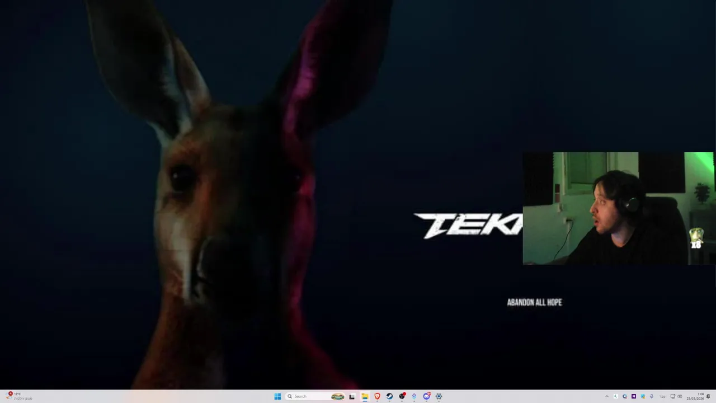The height and width of the screenshot is (403, 716).
Task: Click the ABANDON ALL HOPE text
Action: pos(534,302)
